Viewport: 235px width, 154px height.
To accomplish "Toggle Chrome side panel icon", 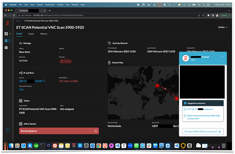I will coord(213,15).
